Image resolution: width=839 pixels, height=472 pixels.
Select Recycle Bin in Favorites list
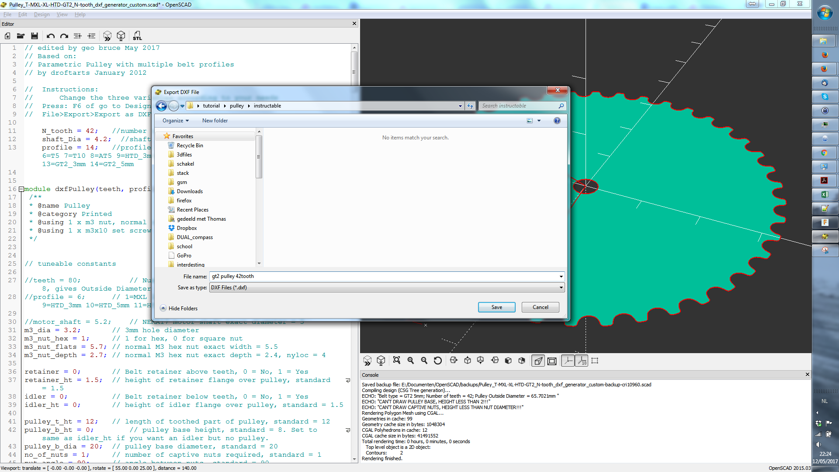(x=190, y=146)
